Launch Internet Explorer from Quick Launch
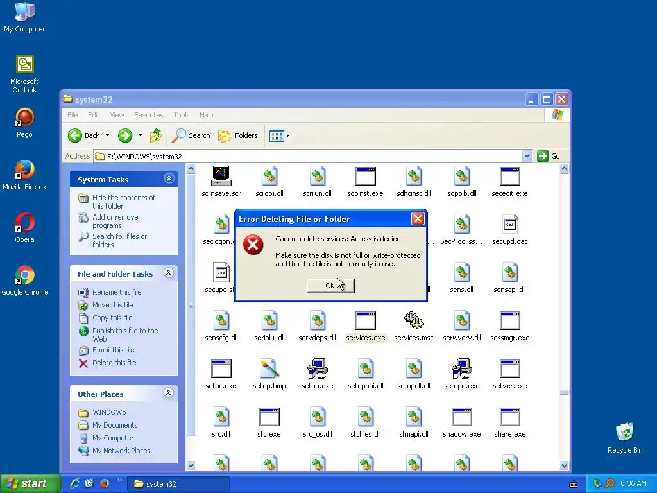This screenshot has width=657, height=493. tap(74, 483)
